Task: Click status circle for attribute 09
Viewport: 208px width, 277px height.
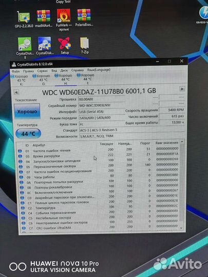Action: pyautogui.click(x=21, y=177)
